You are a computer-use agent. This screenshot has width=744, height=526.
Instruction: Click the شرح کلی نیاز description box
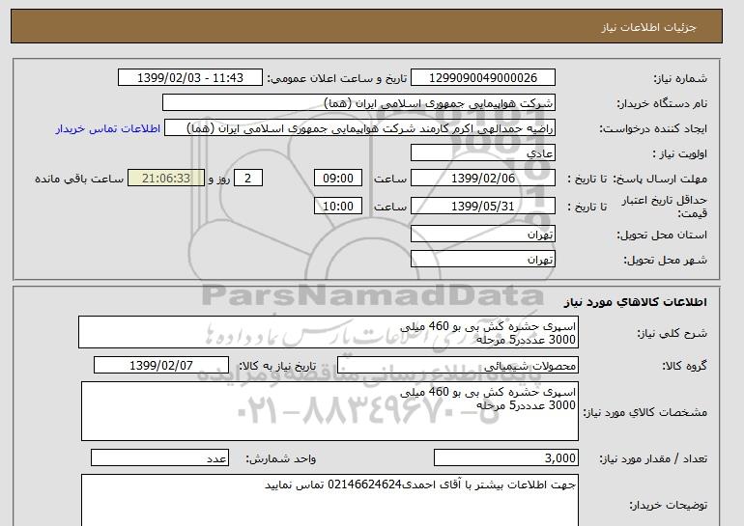[329, 332]
